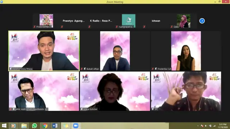Select Maya Solichin's video feed
This screenshot has height=129, width=230.
click(x=115, y=91)
